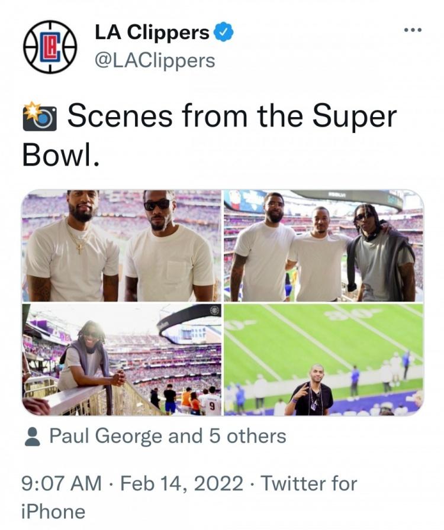
Task: Click number 9 jersey in bottom-left photo
Action: 211,406
